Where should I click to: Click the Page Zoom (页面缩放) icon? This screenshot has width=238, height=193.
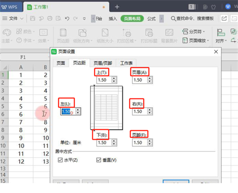click(x=185, y=41)
